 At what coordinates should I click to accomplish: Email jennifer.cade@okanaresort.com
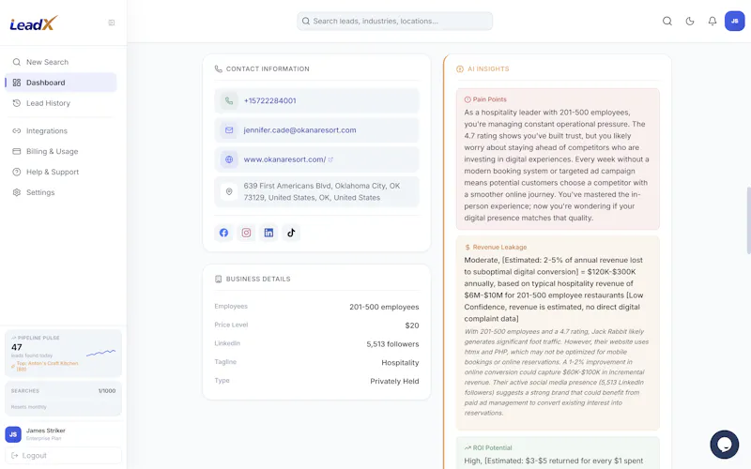click(299, 130)
